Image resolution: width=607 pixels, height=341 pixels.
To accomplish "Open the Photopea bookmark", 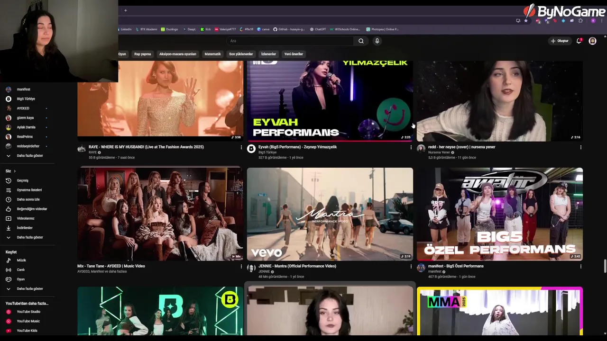I will click(382, 29).
